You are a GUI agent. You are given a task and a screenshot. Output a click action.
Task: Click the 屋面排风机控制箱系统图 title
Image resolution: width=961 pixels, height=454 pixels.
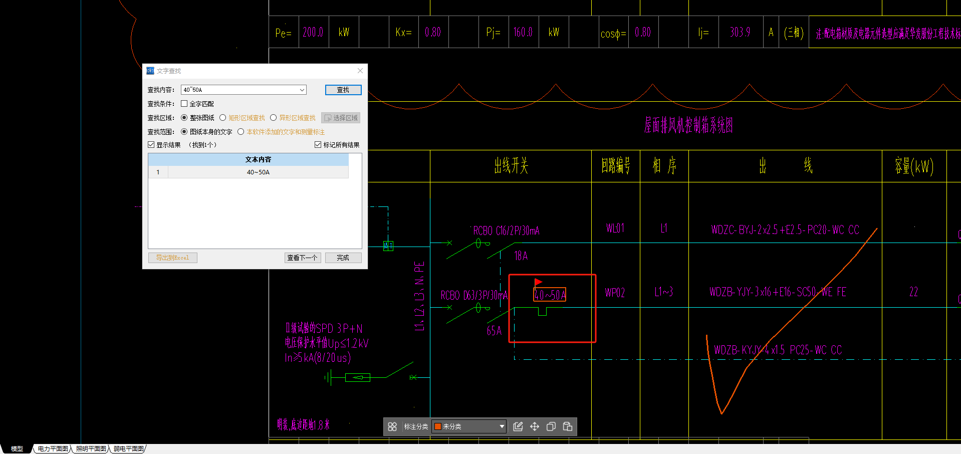(688, 125)
